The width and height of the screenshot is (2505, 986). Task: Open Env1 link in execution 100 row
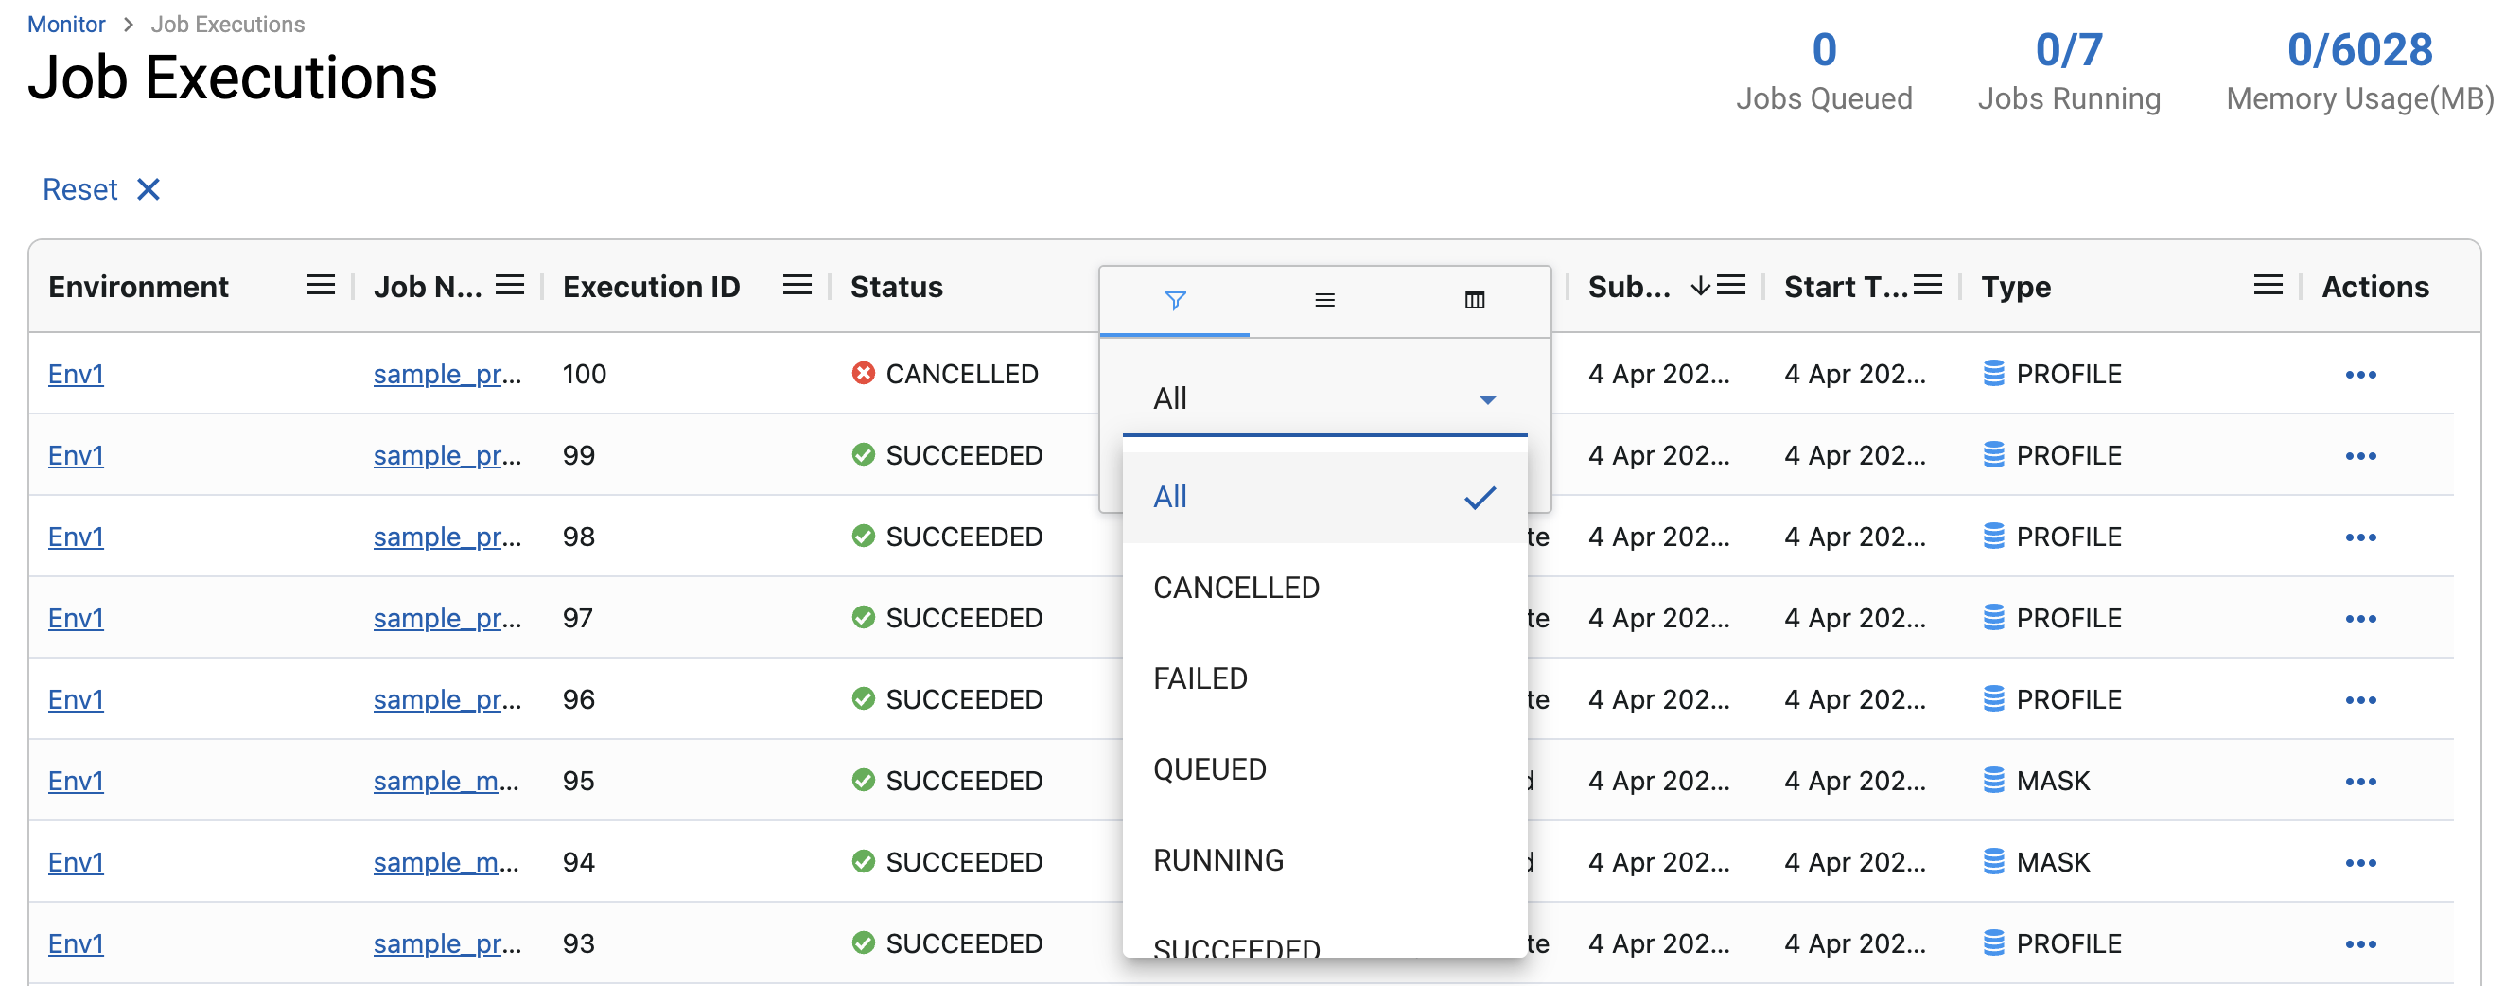tap(76, 375)
